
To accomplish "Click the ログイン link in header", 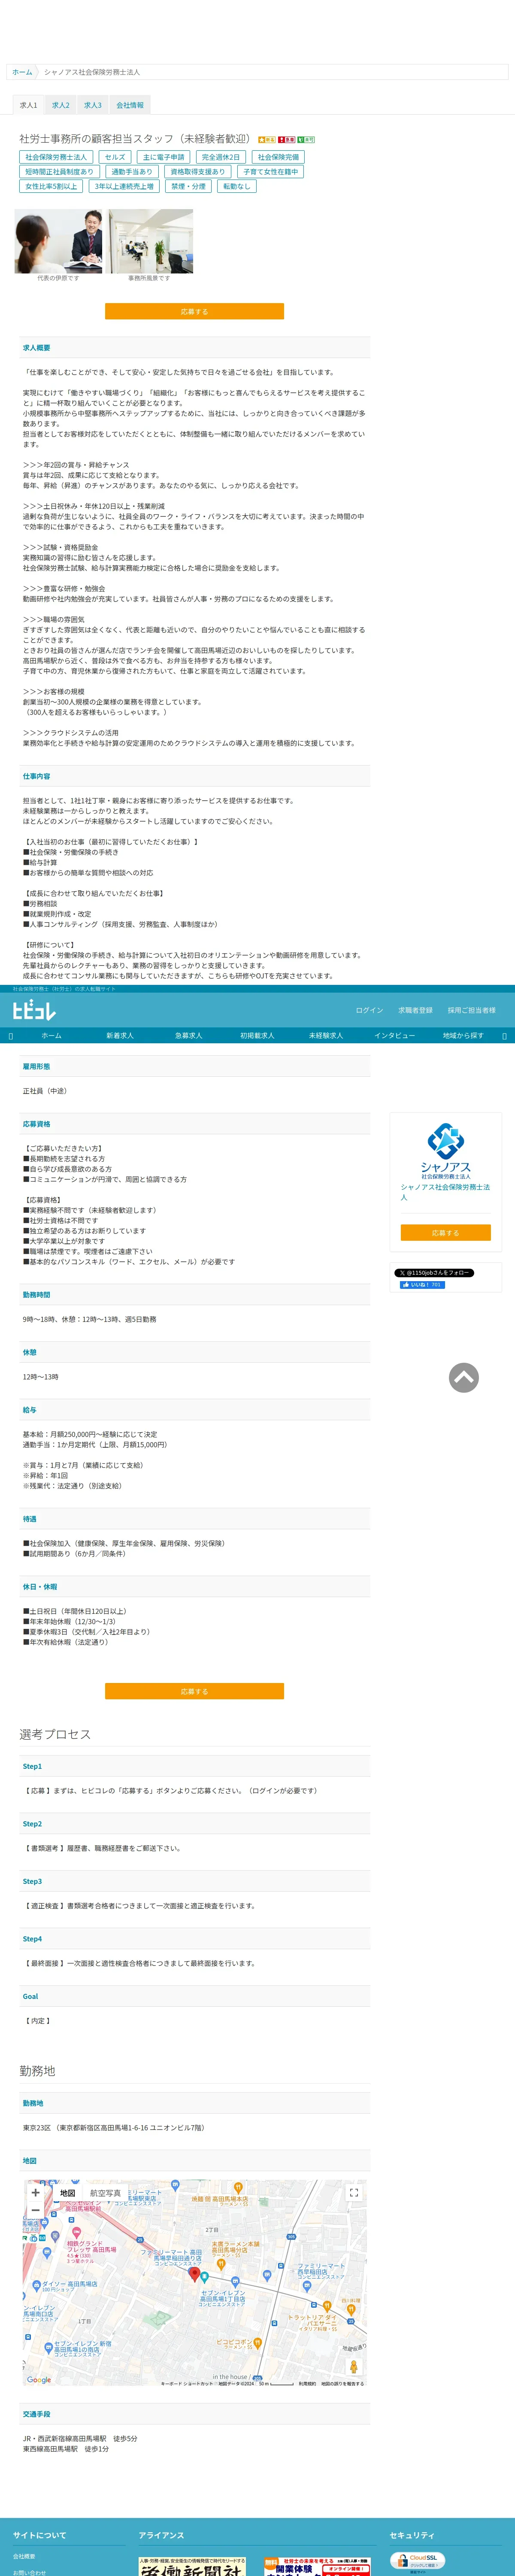I will [x=369, y=1010].
